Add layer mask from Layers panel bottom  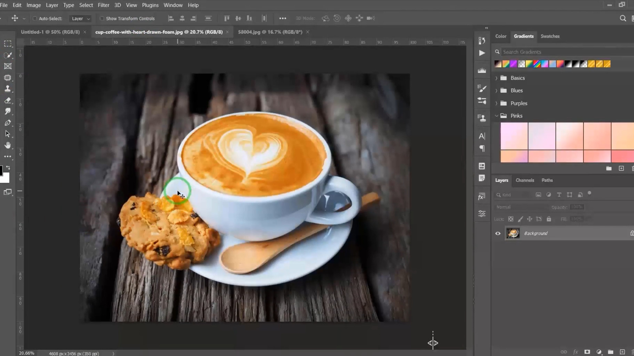(587, 352)
